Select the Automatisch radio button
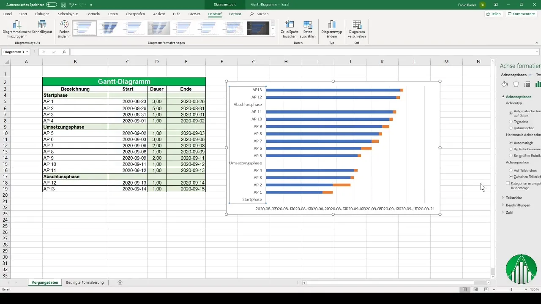Screen dimensions: 541x304 [x=511, y=143]
